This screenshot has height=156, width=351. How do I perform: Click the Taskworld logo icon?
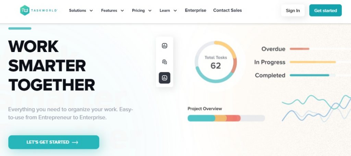pos(25,10)
